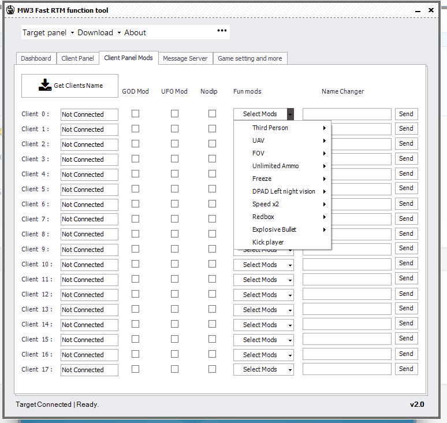Open the About menu
447x423 pixels.
(x=135, y=32)
